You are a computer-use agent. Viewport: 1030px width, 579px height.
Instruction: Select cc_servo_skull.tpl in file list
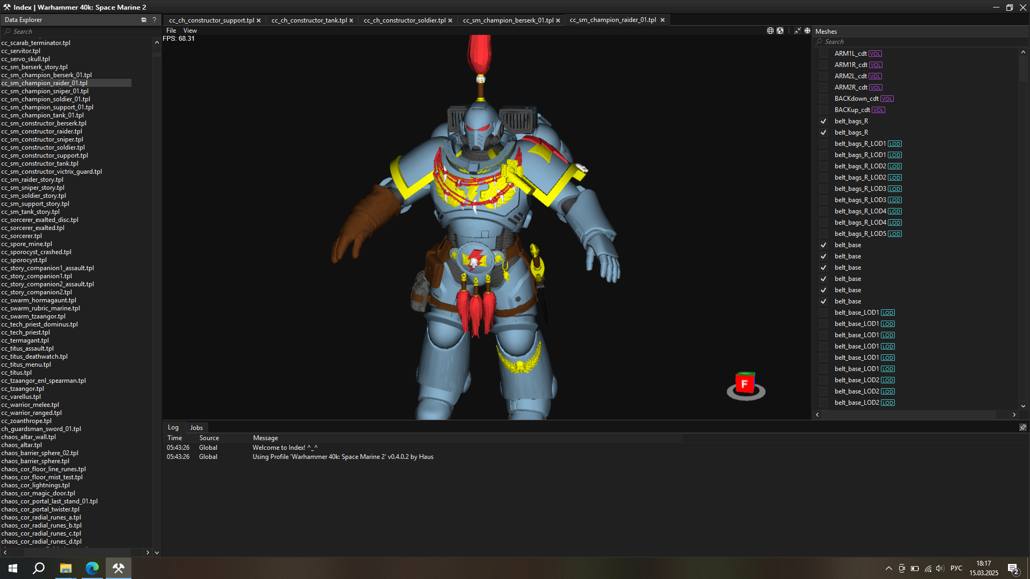[26, 59]
